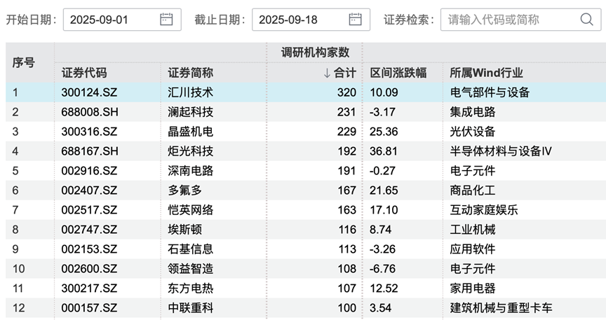Open the start date calendar icon
The width and height of the screenshot is (606, 320).
pyautogui.click(x=166, y=20)
